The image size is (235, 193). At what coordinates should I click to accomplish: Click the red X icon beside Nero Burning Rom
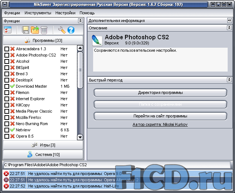tap(12, 124)
